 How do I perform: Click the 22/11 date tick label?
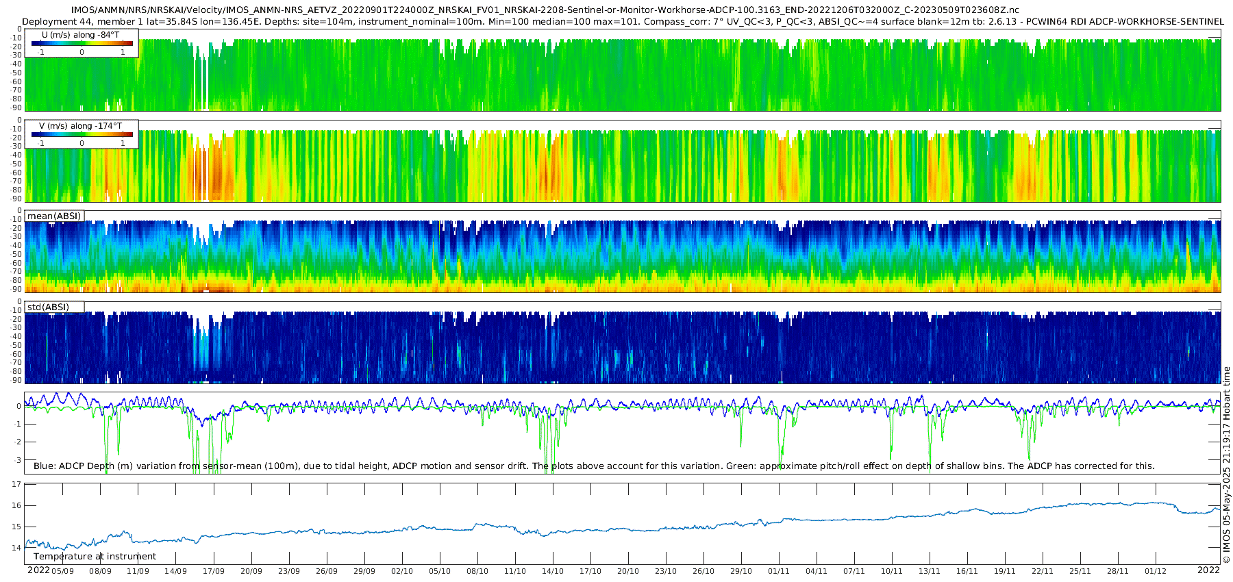[1043, 571]
